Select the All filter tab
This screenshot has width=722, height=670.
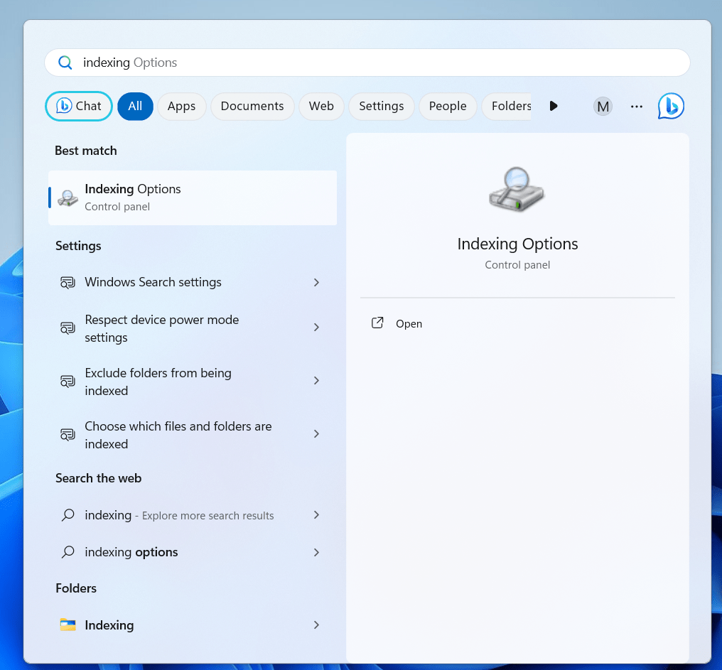tap(135, 107)
